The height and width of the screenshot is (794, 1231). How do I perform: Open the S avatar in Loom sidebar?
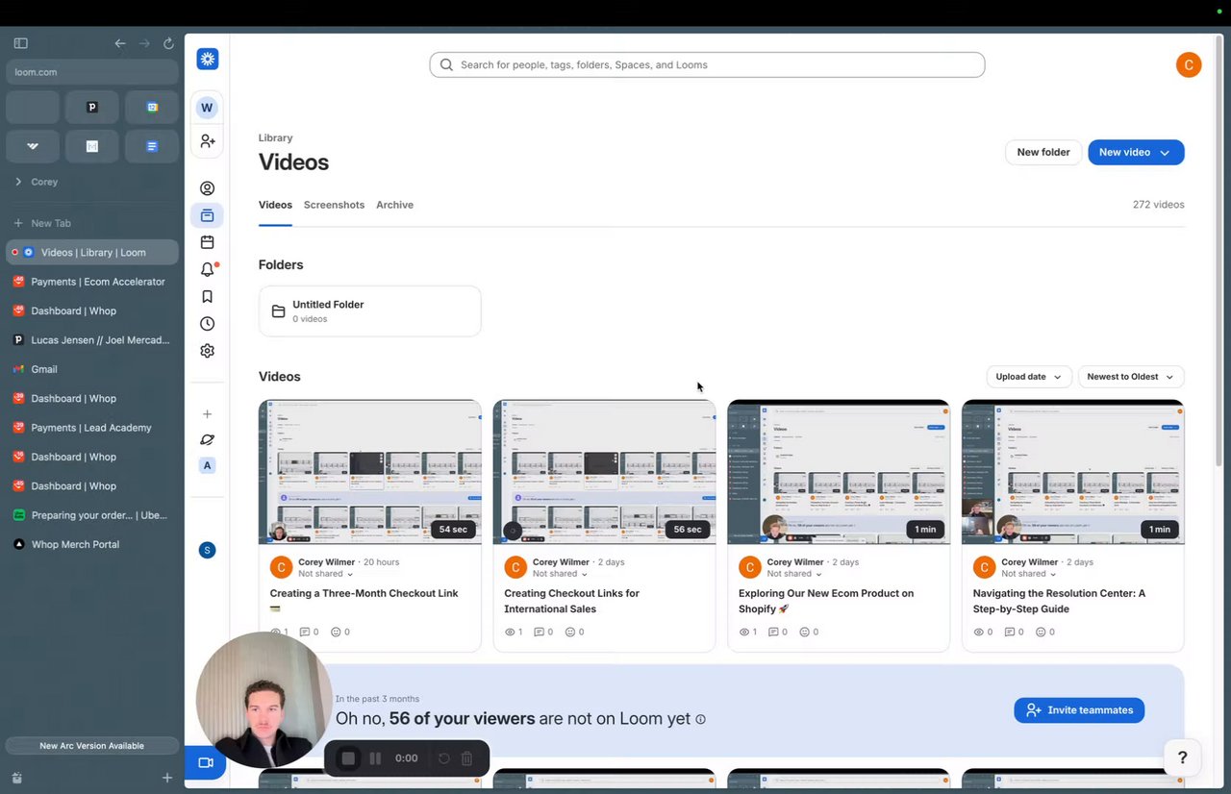(x=207, y=550)
